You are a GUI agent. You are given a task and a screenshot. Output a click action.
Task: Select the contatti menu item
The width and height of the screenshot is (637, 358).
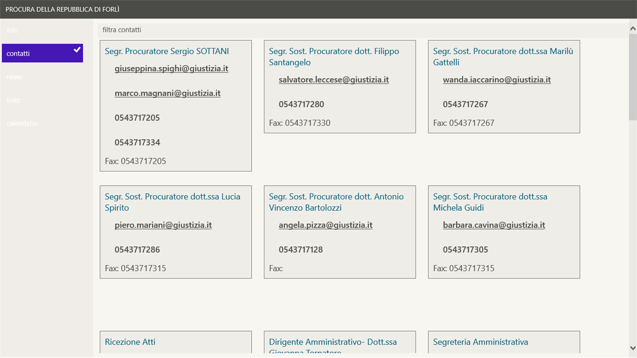tap(42, 53)
